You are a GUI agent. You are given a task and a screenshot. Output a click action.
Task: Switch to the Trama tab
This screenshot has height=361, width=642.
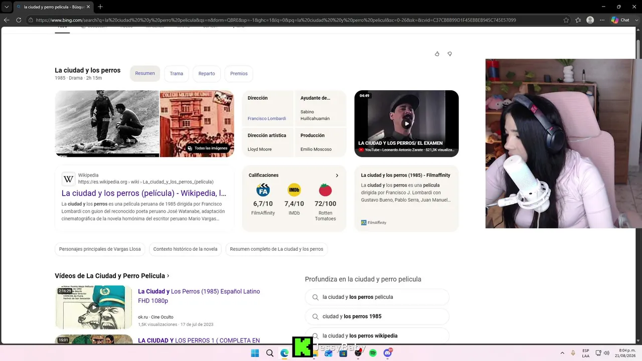click(x=176, y=73)
